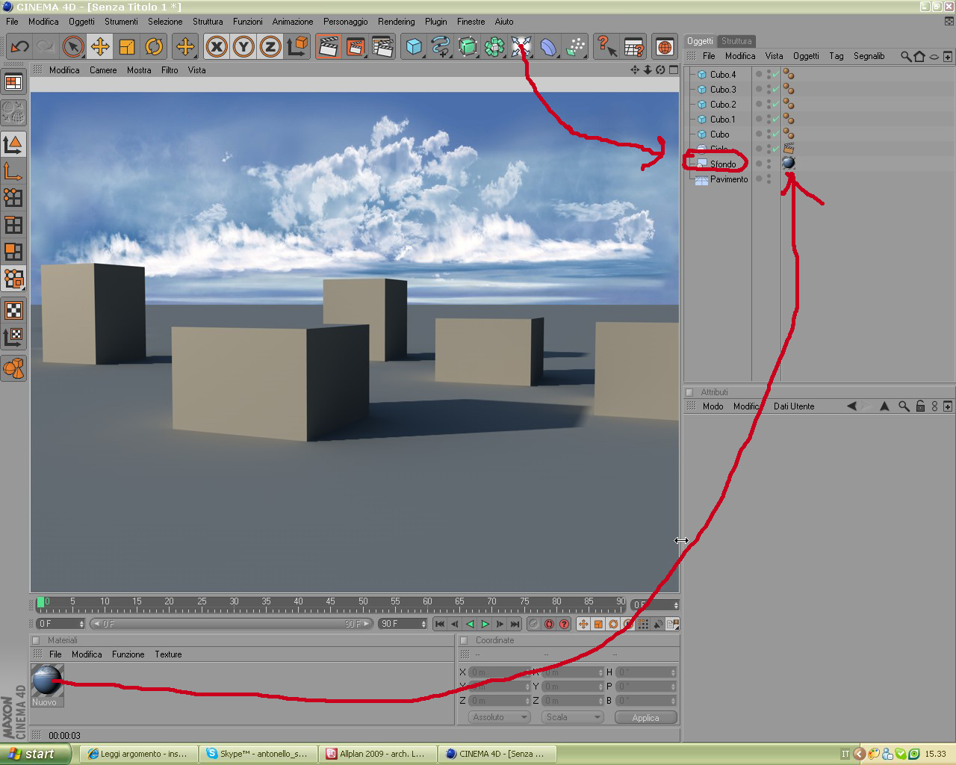The image size is (956, 765).
Task: Click the context help question-mark cursor icon
Action: click(x=606, y=47)
